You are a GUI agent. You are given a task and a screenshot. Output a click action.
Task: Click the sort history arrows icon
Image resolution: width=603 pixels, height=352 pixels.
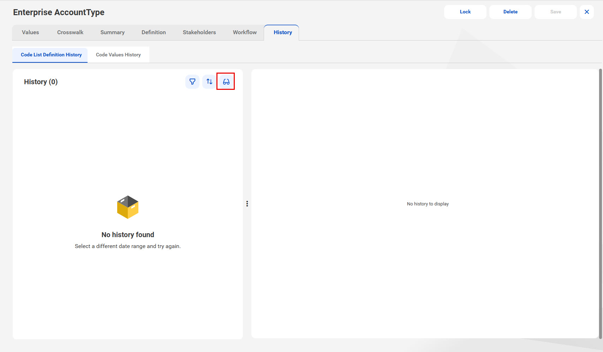pos(209,82)
